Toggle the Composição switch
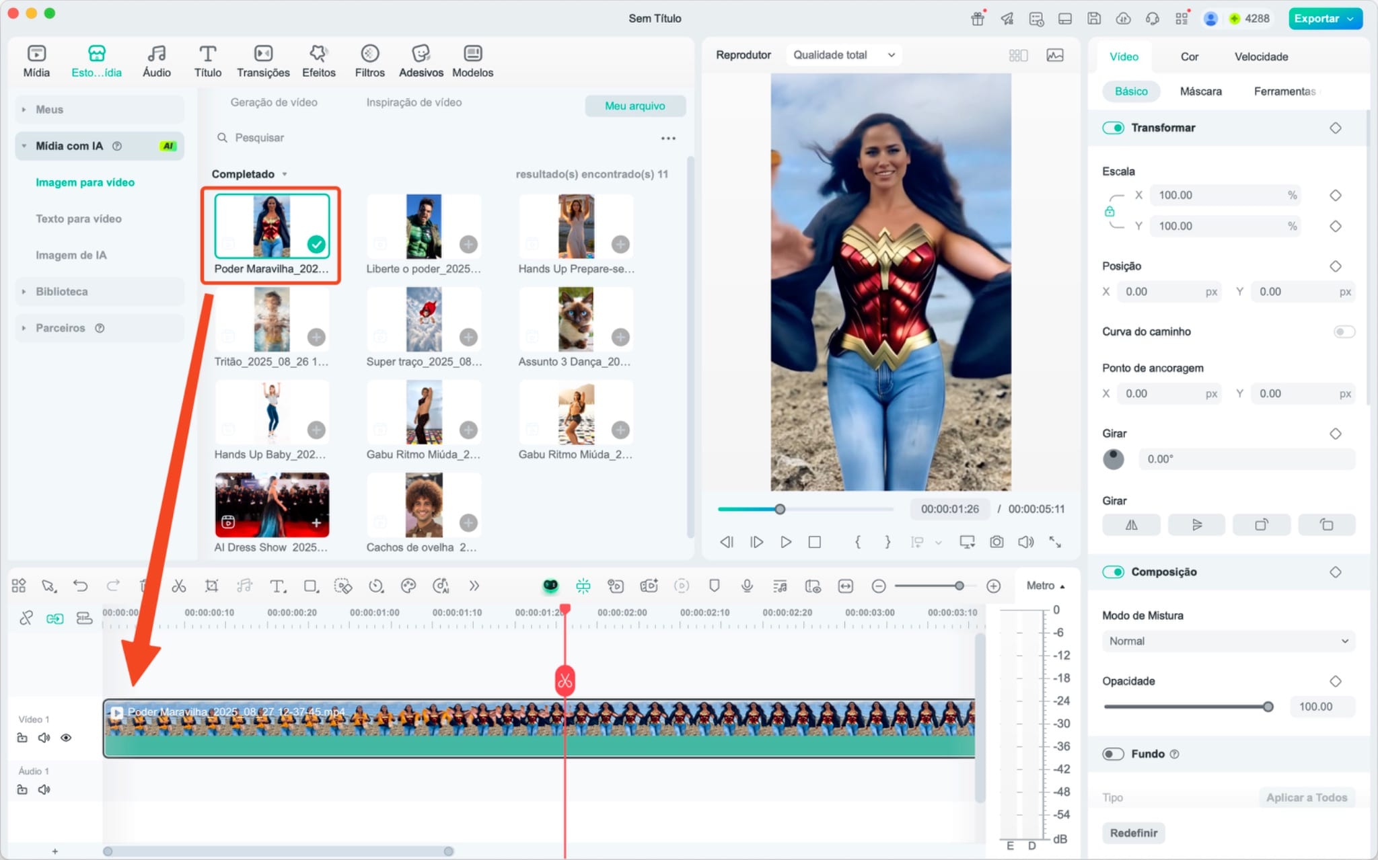Screen dimensions: 1378x860 [1114, 572]
